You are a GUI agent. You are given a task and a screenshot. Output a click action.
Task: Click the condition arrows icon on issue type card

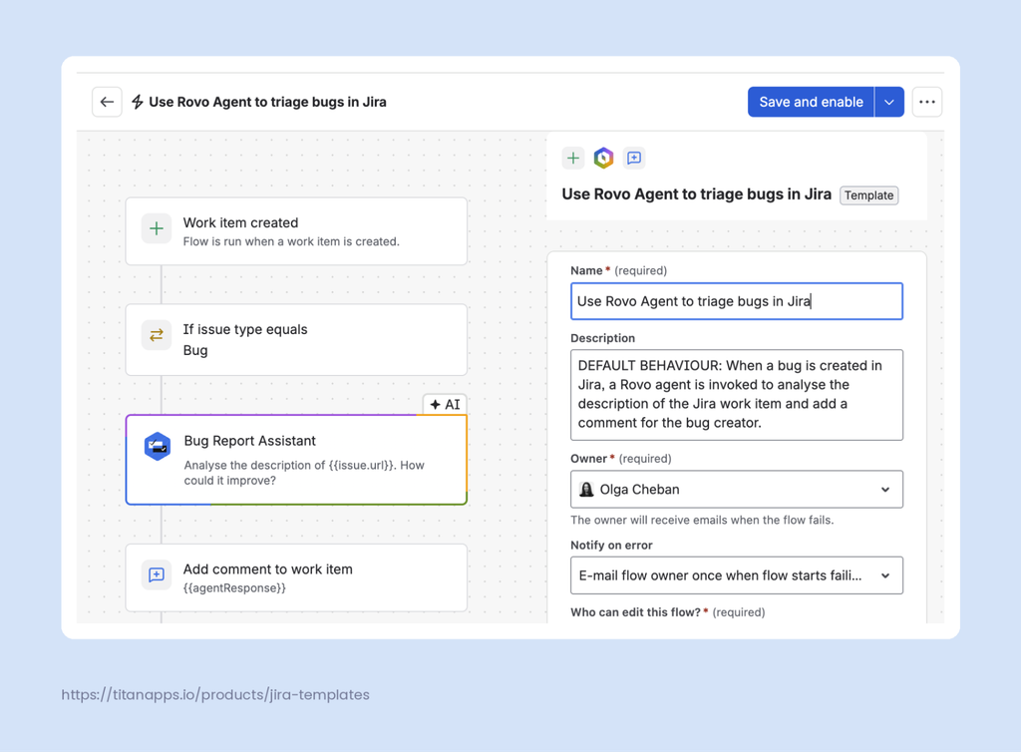(x=157, y=335)
